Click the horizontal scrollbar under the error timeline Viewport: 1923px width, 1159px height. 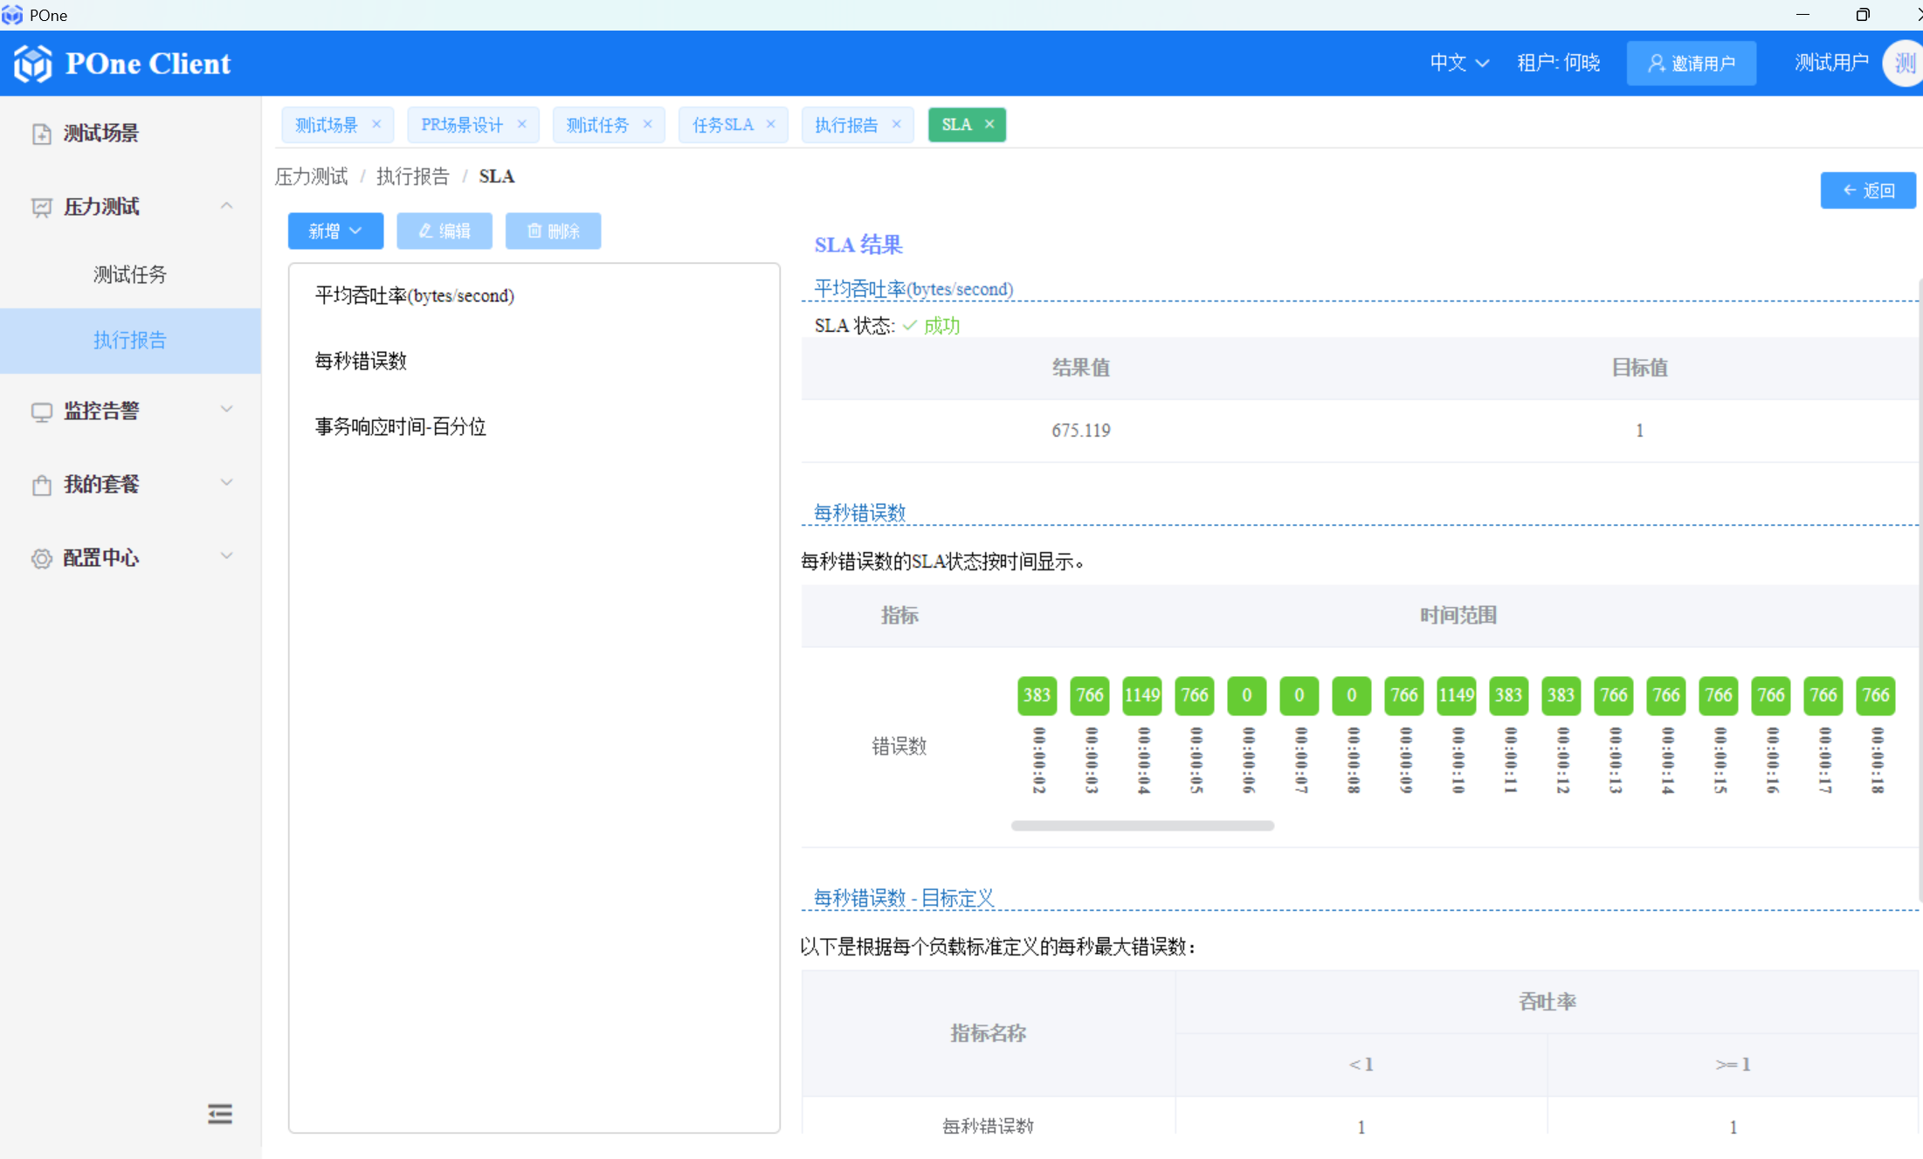click(x=1142, y=825)
